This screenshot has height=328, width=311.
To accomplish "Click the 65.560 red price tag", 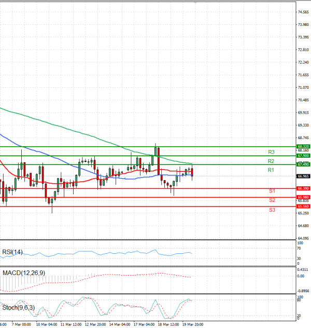I will 303,206.
